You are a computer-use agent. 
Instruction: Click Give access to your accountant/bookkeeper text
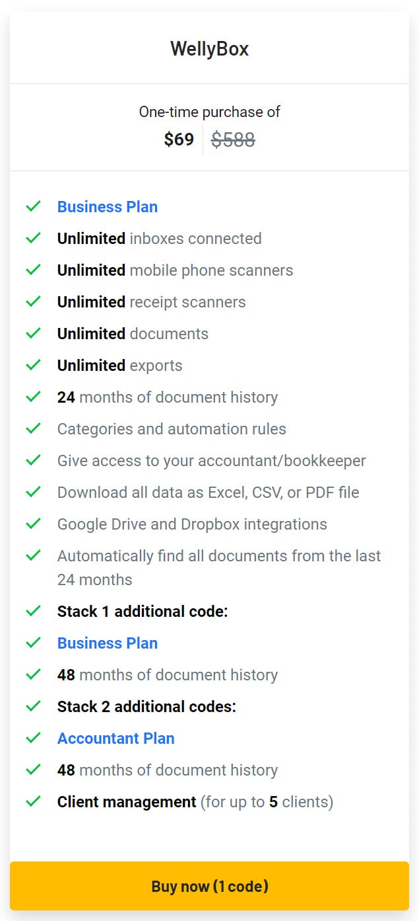pos(211,461)
